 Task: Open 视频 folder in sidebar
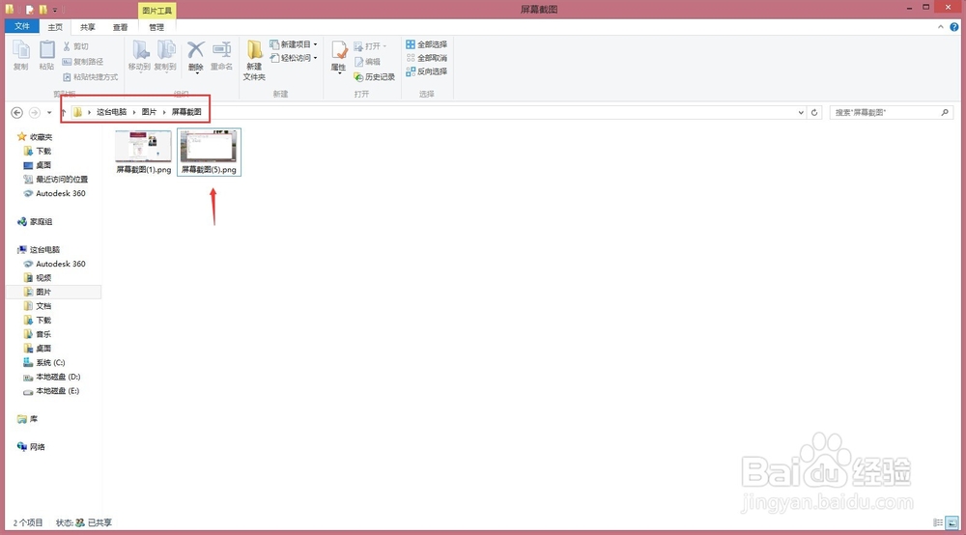[x=37, y=278]
